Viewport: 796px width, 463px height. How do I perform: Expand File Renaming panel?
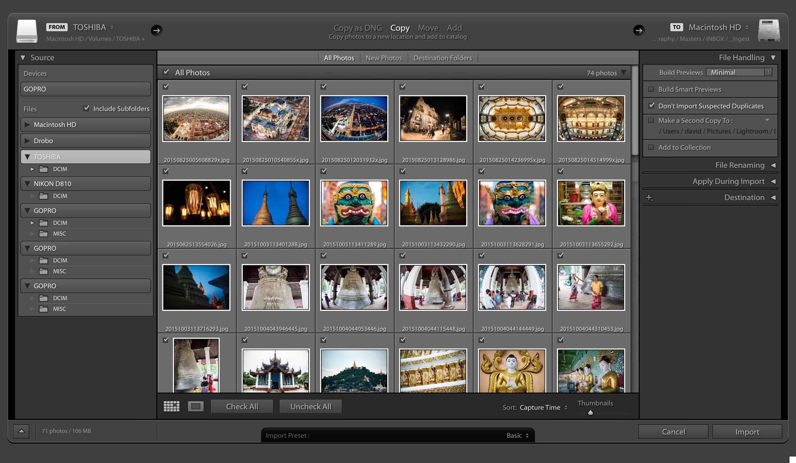(x=773, y=165)
